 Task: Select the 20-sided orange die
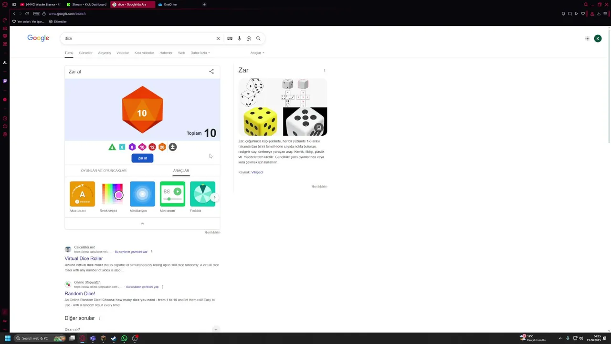click(x=162, y=147)
